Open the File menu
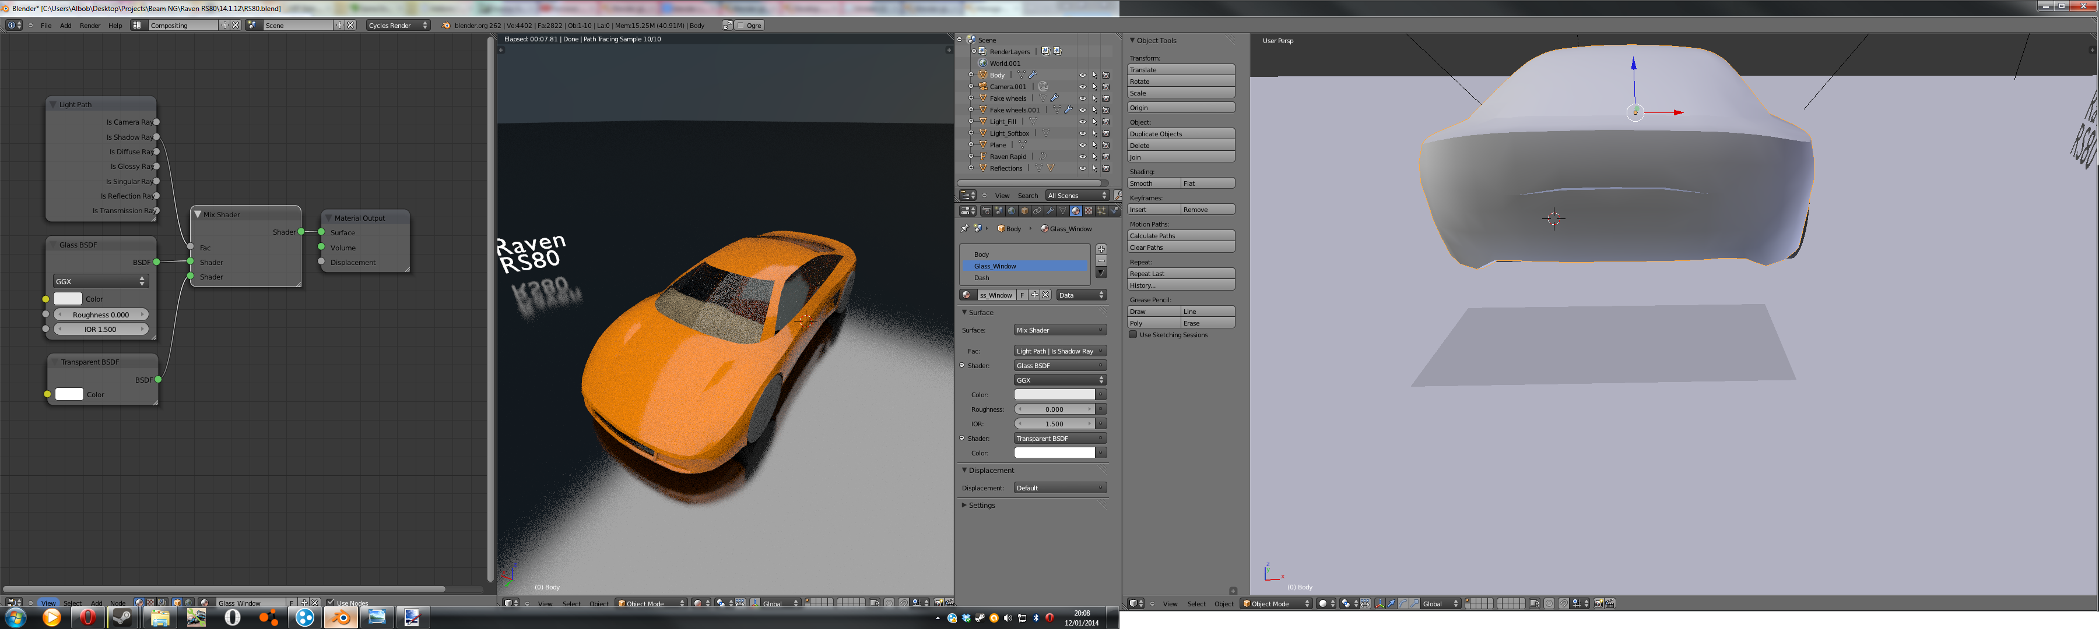Viewport: 2099px width, 629px height. [x=45, y=25]
